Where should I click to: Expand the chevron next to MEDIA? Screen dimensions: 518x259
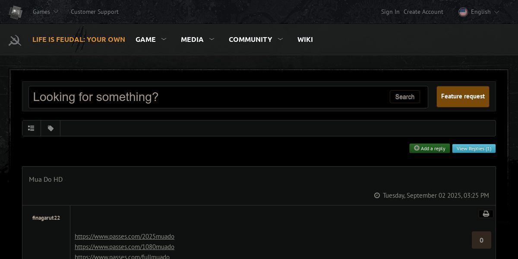coord(212,39)
